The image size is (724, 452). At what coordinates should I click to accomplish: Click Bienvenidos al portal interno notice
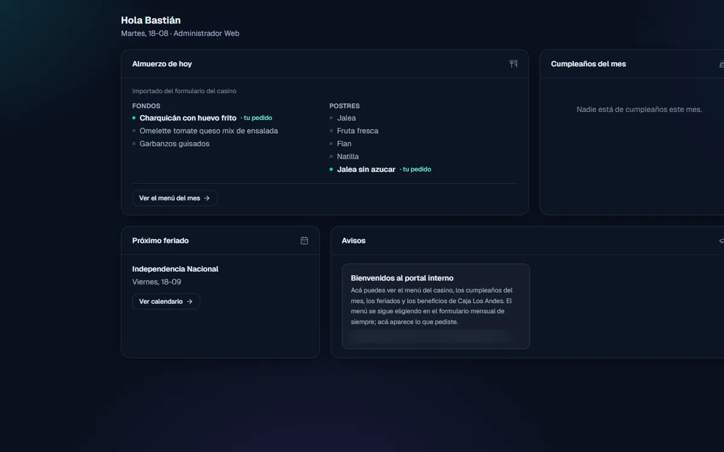point(402,278)
